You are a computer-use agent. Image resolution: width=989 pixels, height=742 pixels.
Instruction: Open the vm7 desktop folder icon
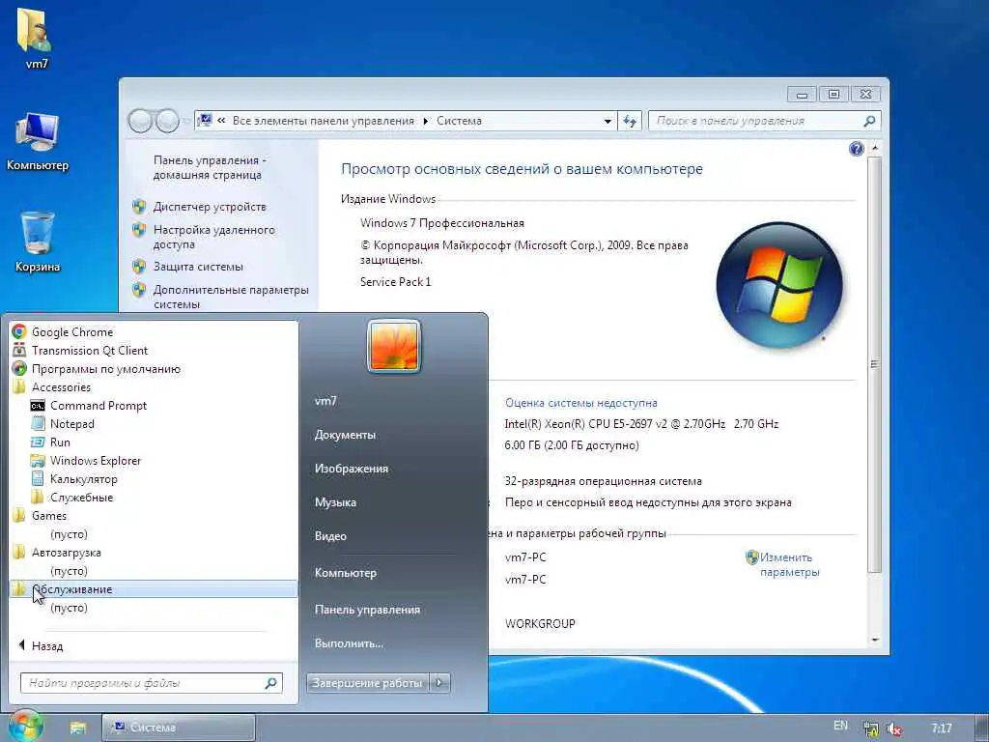(x=36, y=38)
